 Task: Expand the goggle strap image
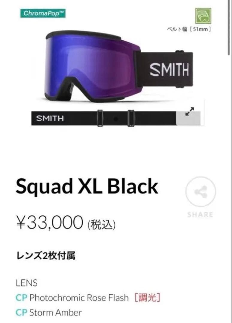pos(189,112)
